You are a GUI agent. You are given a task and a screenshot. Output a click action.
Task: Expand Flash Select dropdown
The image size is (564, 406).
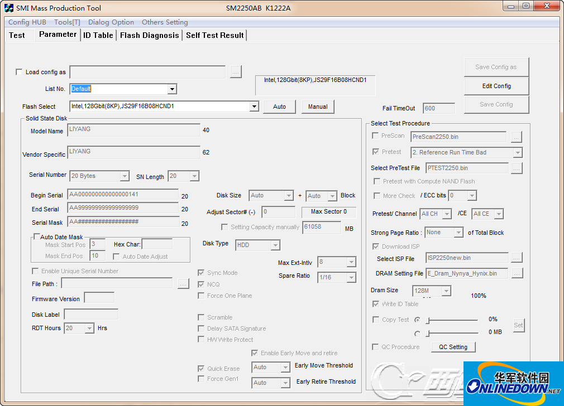tap(254, 107)
